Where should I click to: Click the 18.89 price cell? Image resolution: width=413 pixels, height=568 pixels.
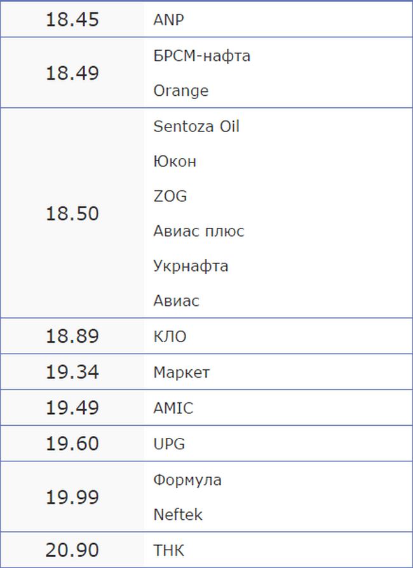[72, 336]
